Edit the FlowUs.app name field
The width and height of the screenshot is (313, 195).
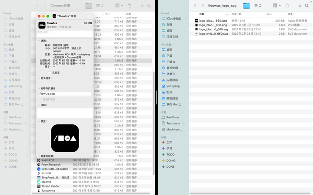[65, 94]
